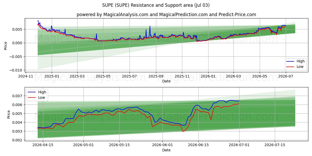Click the '2026-03' tick label on the top chart
Viewport: 312px width, 156px height.
coord(233,76)
